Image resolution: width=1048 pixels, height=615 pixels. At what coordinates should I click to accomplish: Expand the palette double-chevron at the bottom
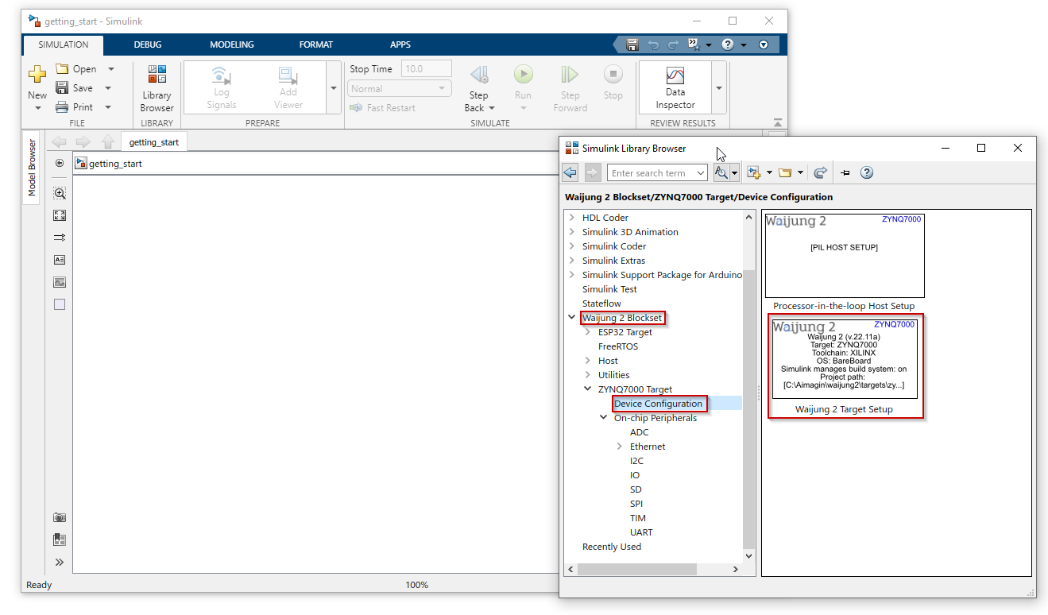60,562
